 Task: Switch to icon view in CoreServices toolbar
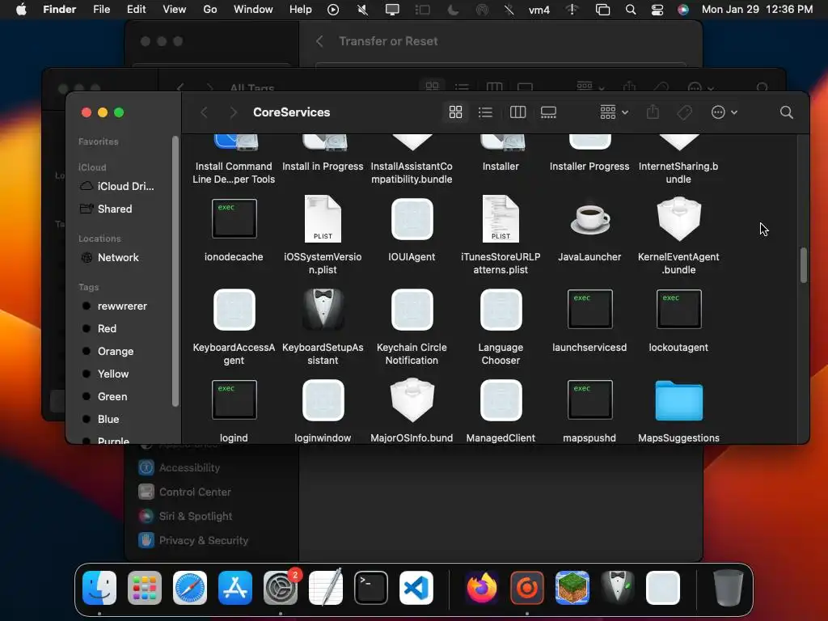click(x=455, y=112)
